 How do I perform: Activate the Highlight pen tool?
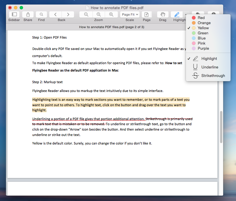[177, 14]
